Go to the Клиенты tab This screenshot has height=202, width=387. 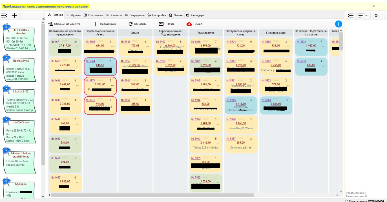tap(114, 15)
